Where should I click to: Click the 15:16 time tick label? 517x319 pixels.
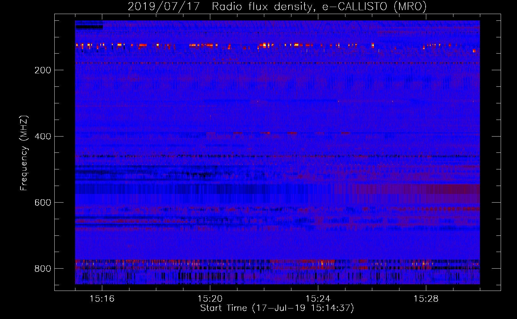click(x=102, y=299)
